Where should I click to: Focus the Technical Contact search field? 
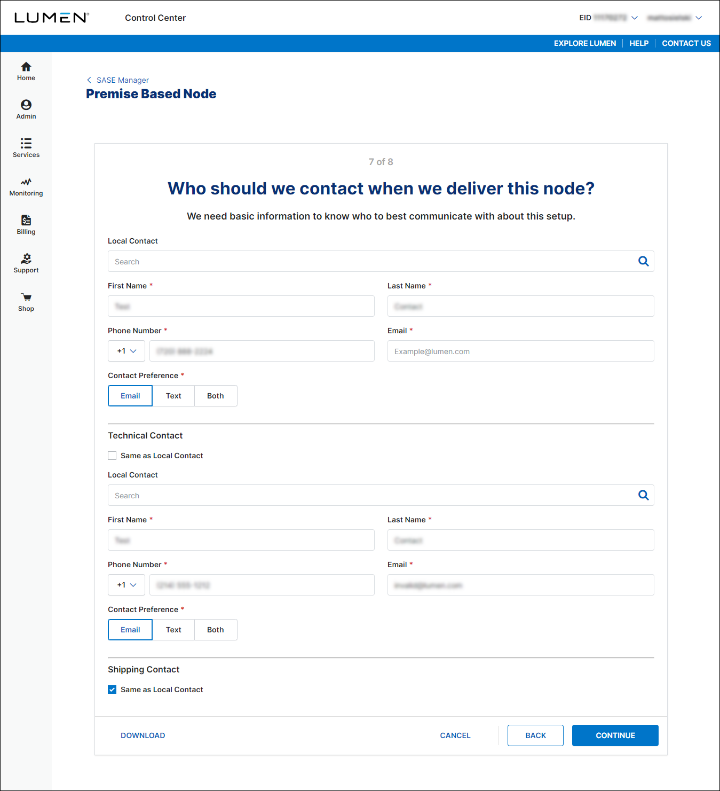coord(381,495)
